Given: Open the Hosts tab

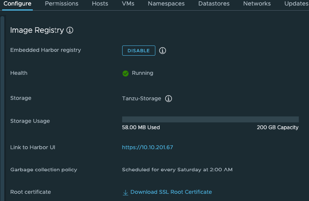Looking at the screenshot, I should pyautogui.click(x=100, y=4).
